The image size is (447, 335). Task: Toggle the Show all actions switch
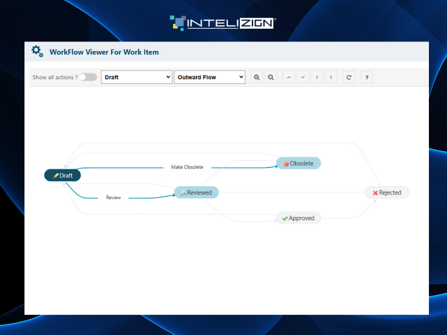88,77
